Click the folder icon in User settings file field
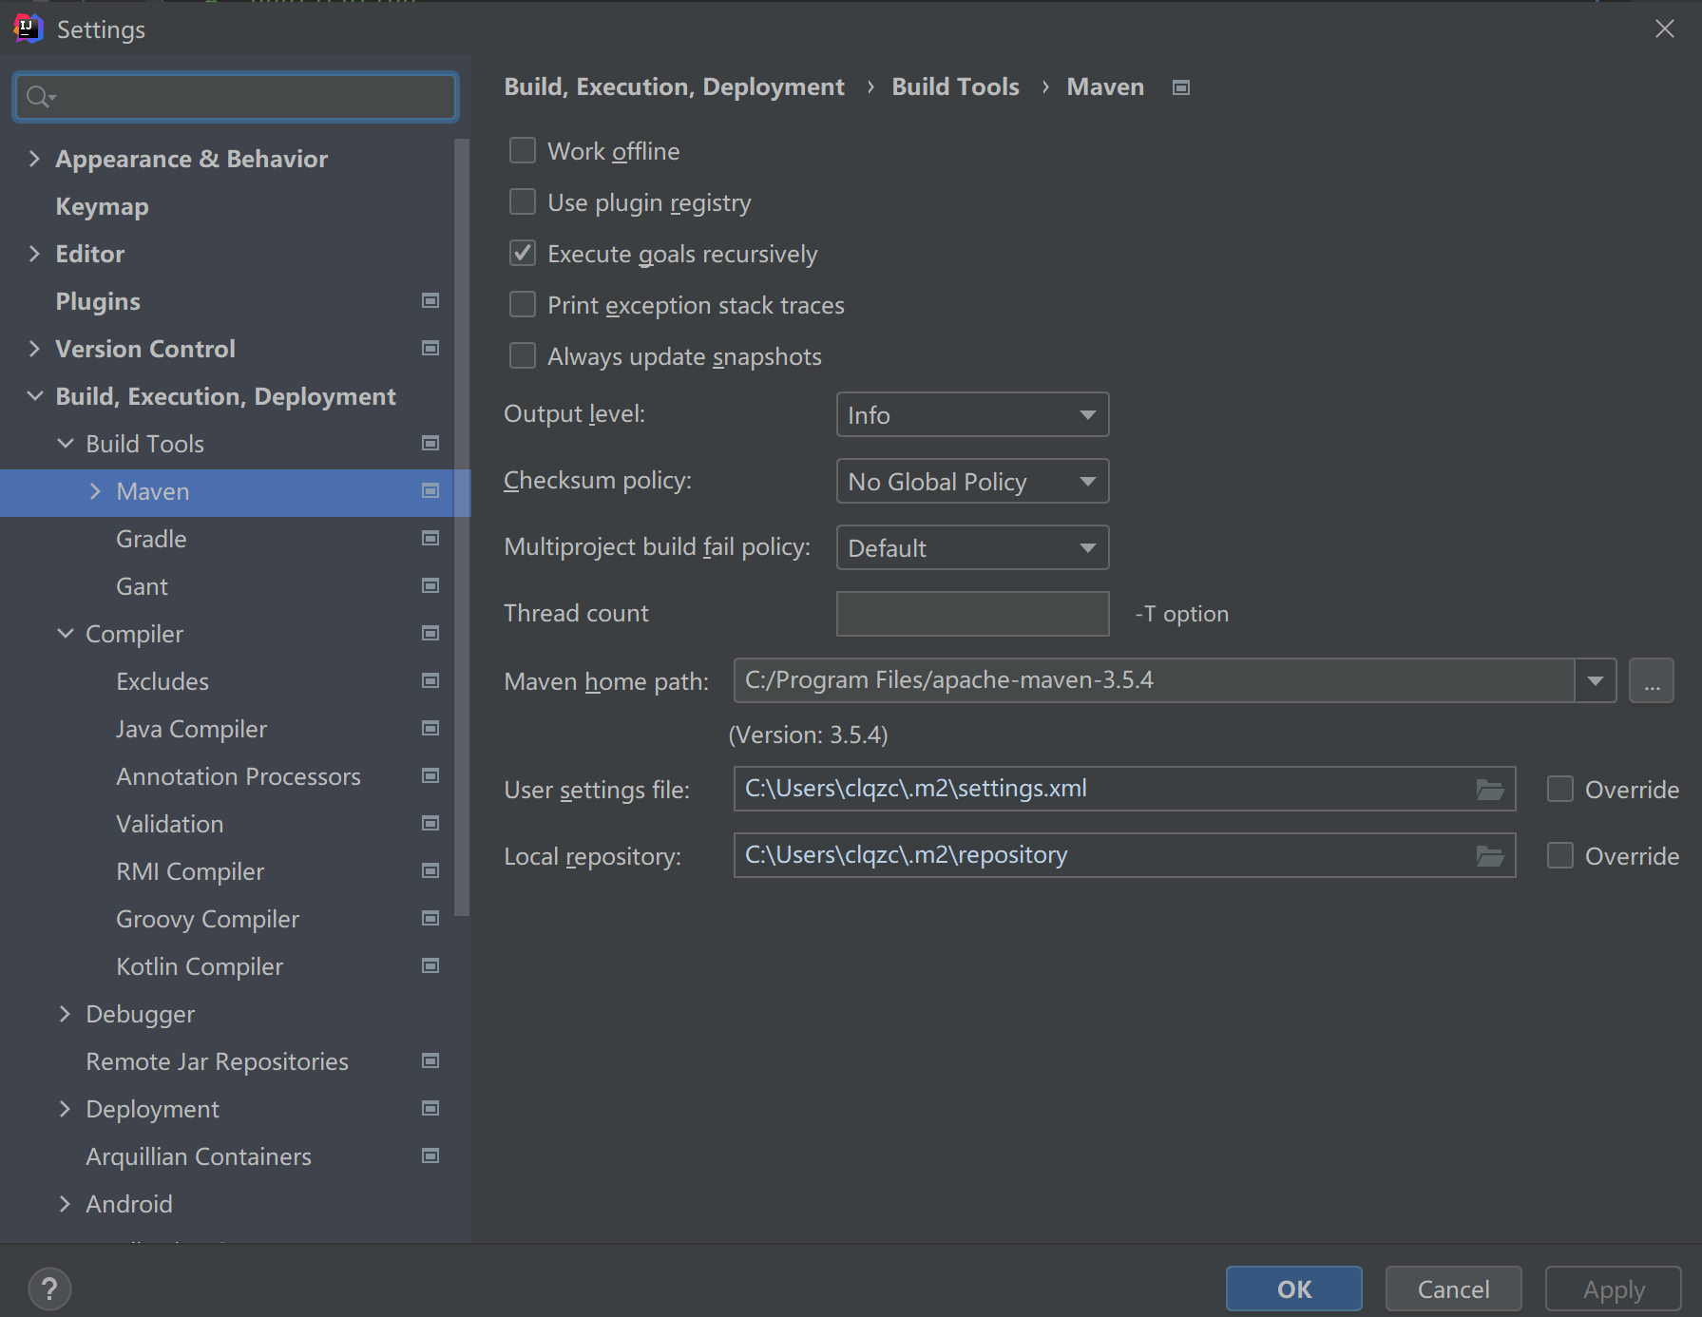 1489,790
